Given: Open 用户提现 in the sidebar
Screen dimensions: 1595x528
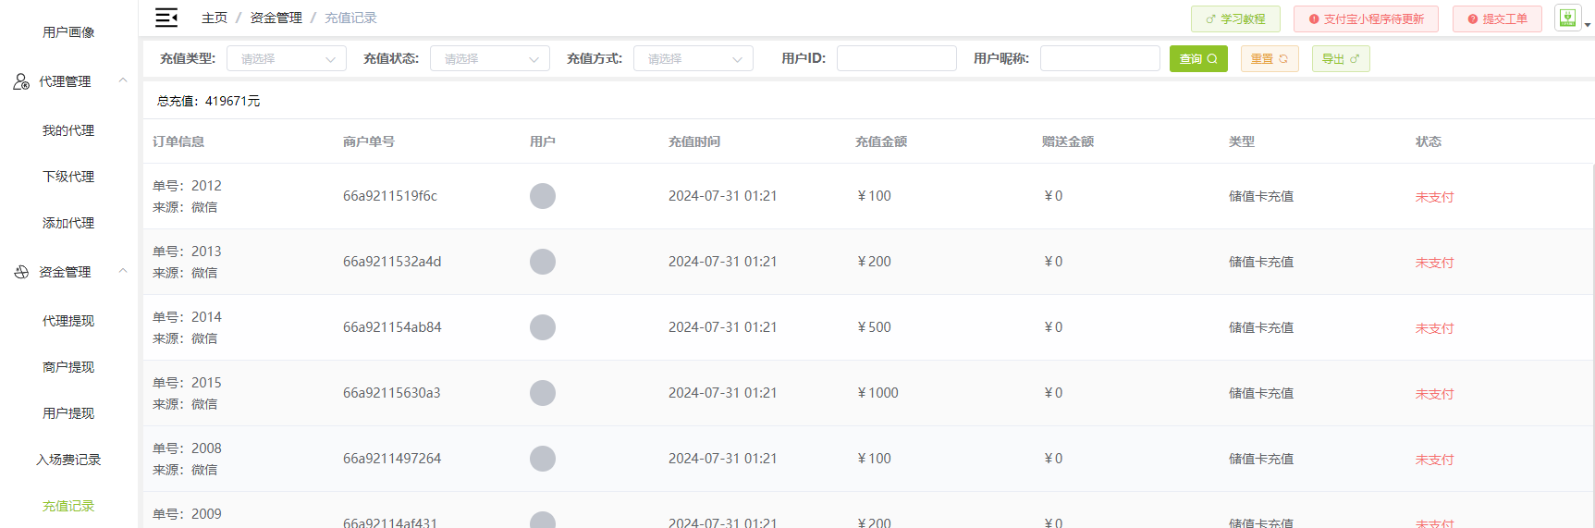Looking at the screenshot, I should 68,413.
